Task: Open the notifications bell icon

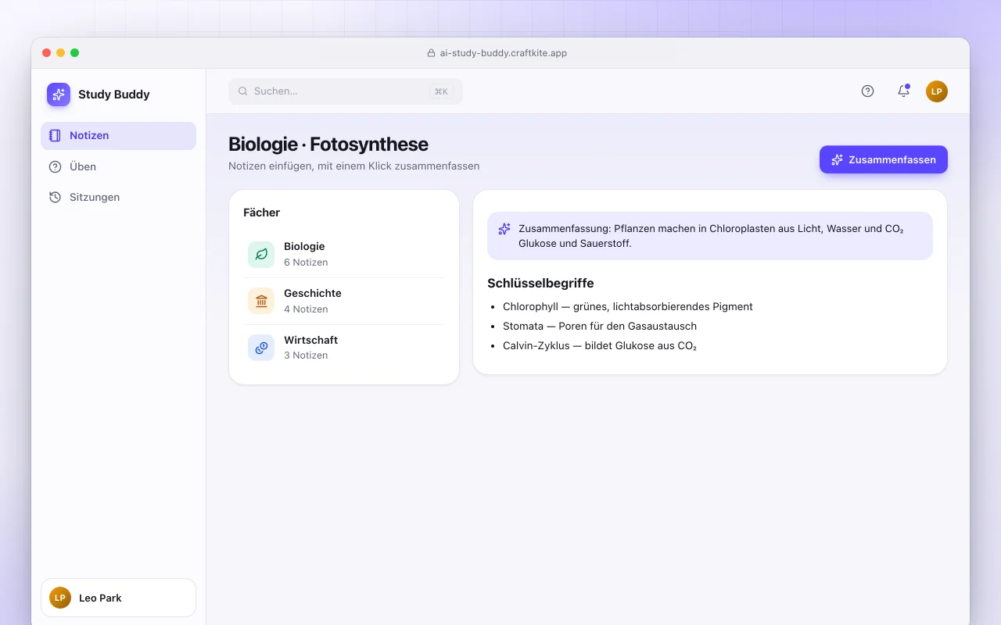Action: [x=903, y=91]
